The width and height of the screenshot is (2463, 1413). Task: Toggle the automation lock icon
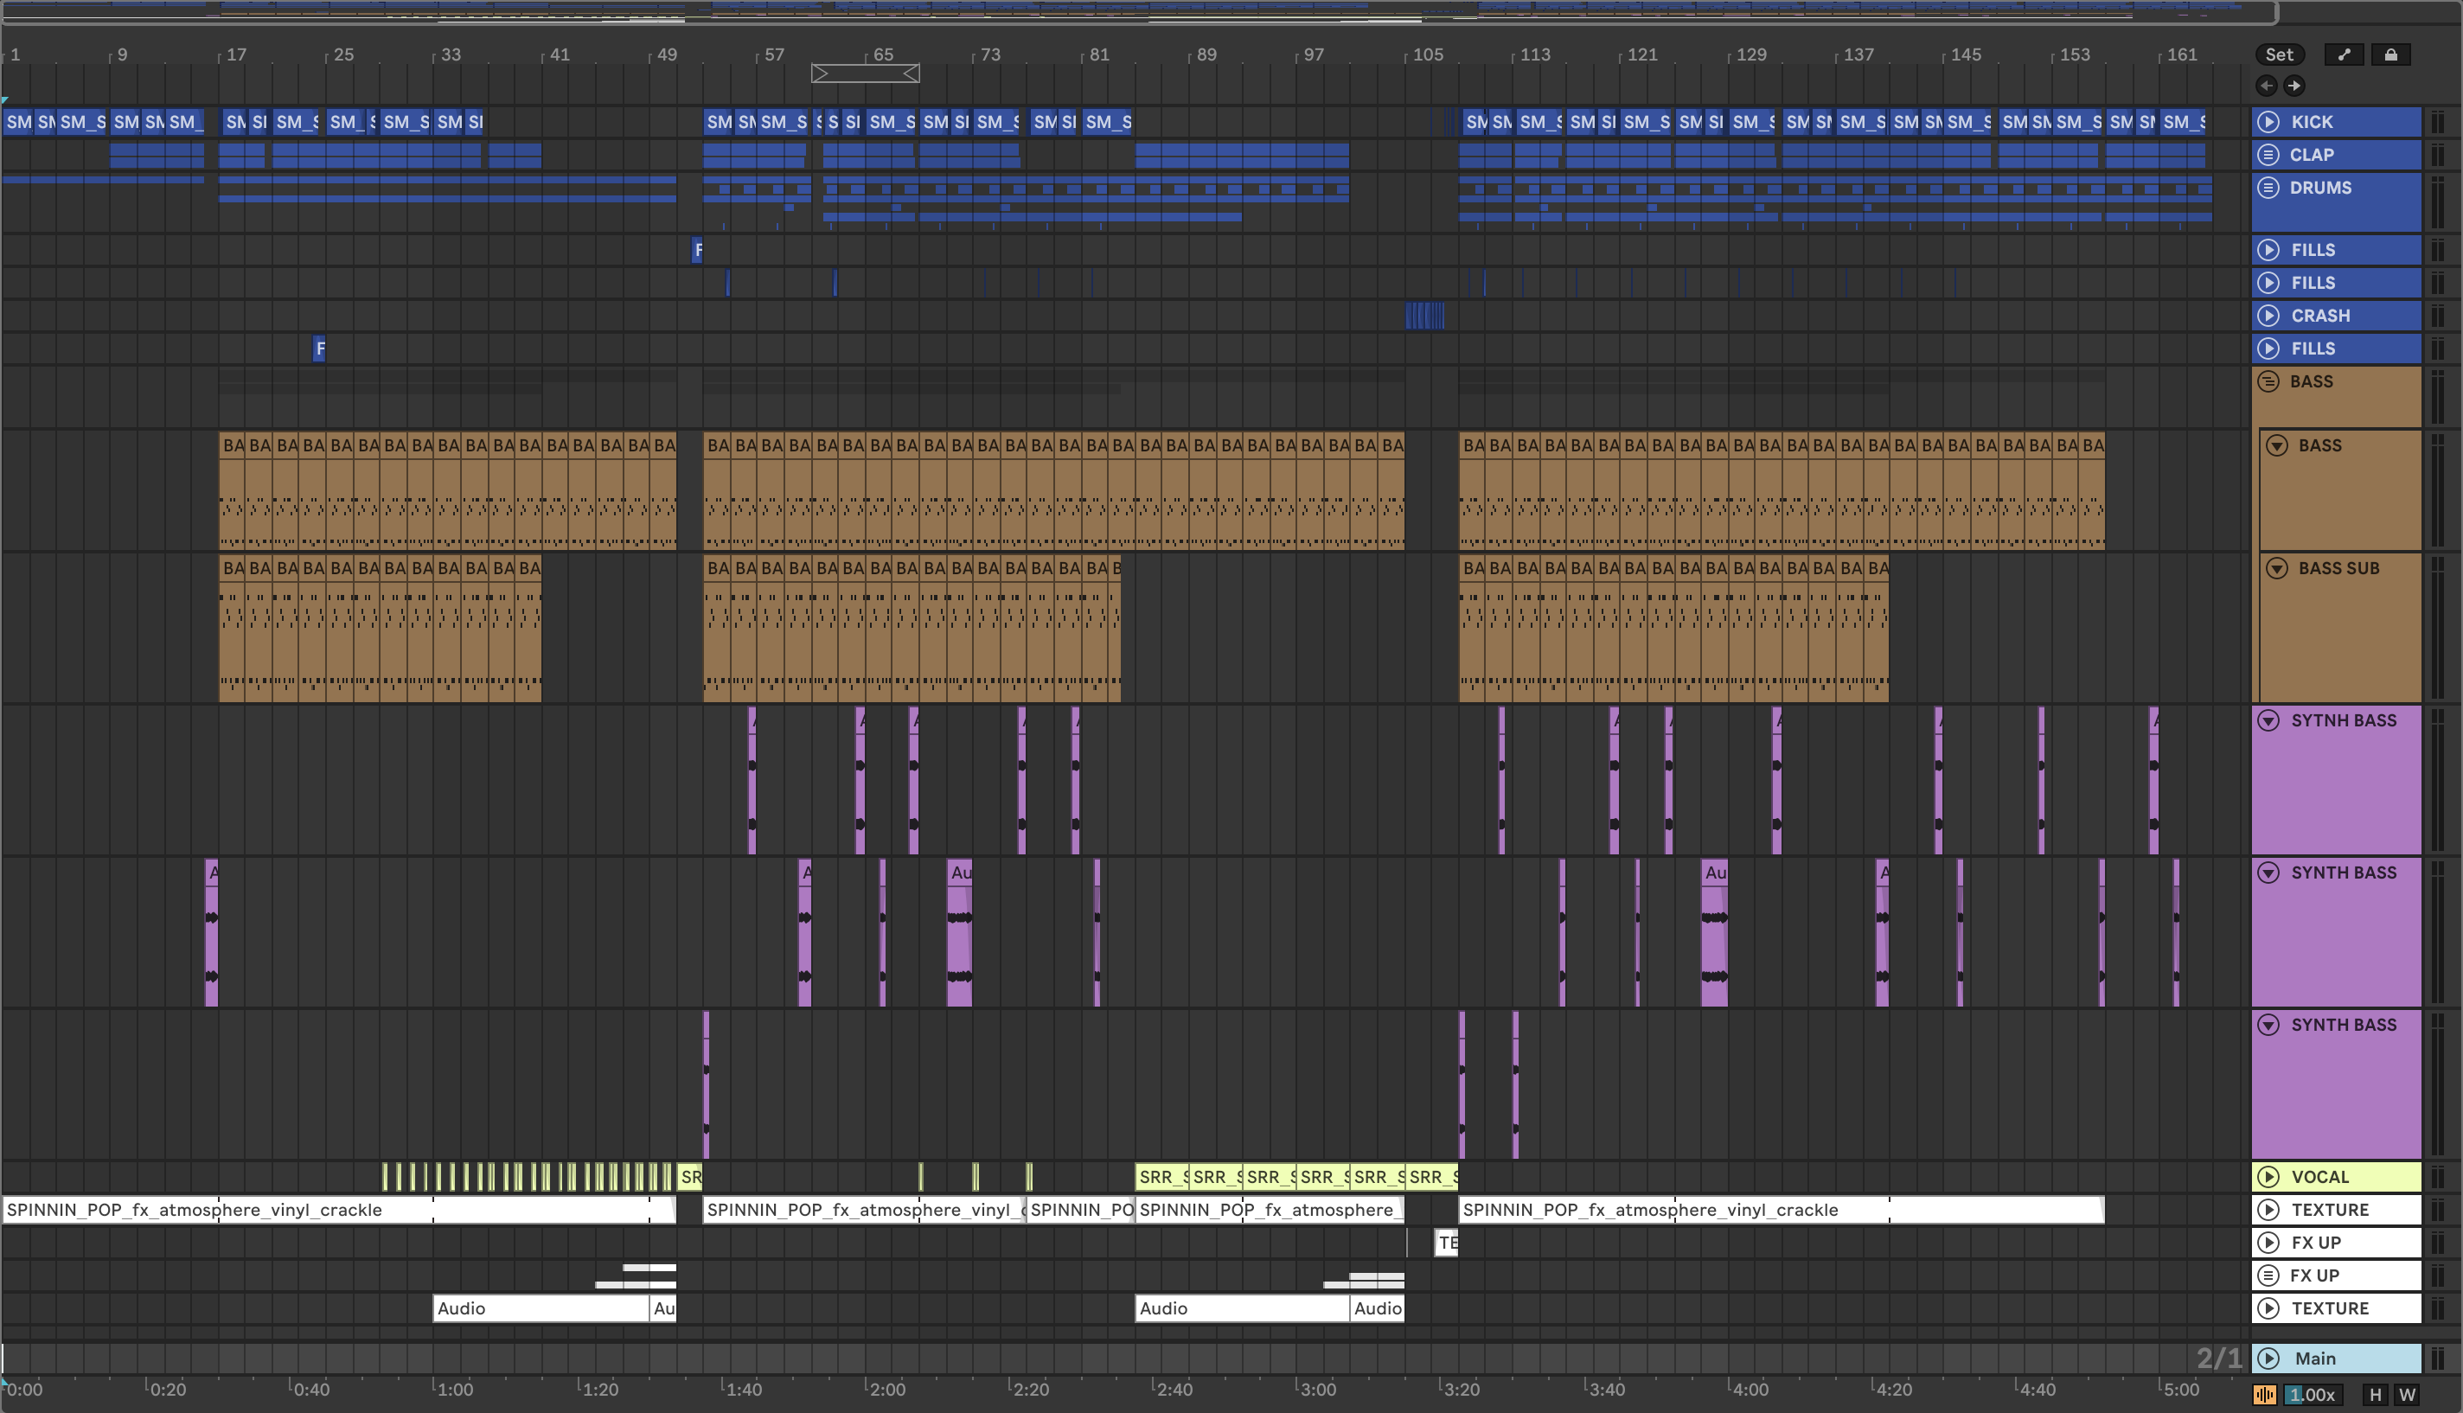[x=2390, y=55]
